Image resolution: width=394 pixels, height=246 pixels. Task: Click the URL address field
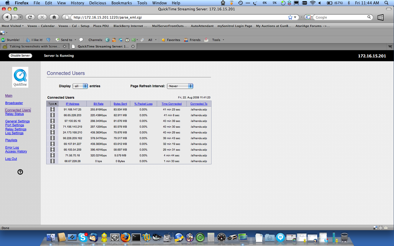click(x=178, y=17)
